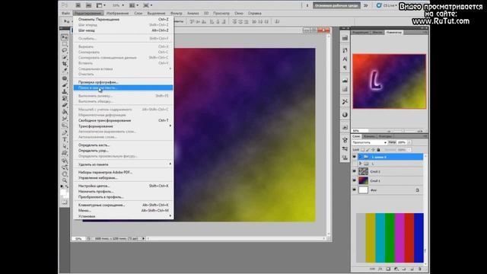Switch to the Контуры tab
Image resolution: width=487 pixels, height=274 pixels.
(x=385, y=136)
